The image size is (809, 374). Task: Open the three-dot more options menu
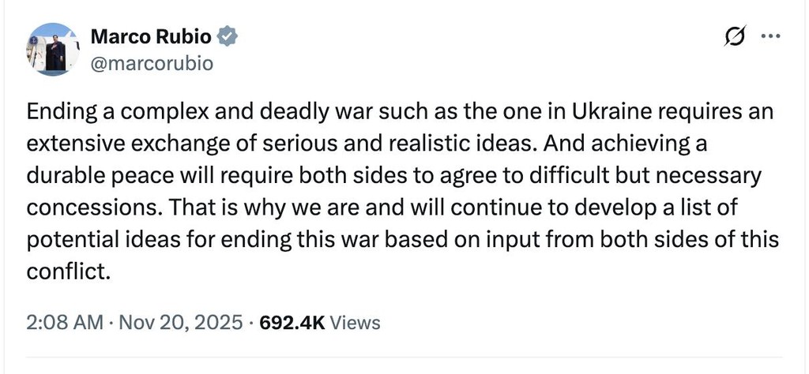[x=769, y=37]
